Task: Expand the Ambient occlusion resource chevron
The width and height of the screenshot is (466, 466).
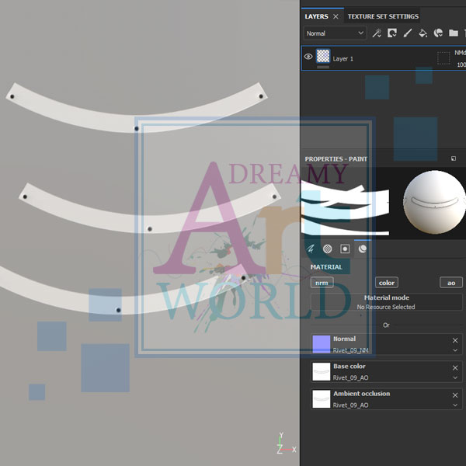Action: tap(455, 405)
